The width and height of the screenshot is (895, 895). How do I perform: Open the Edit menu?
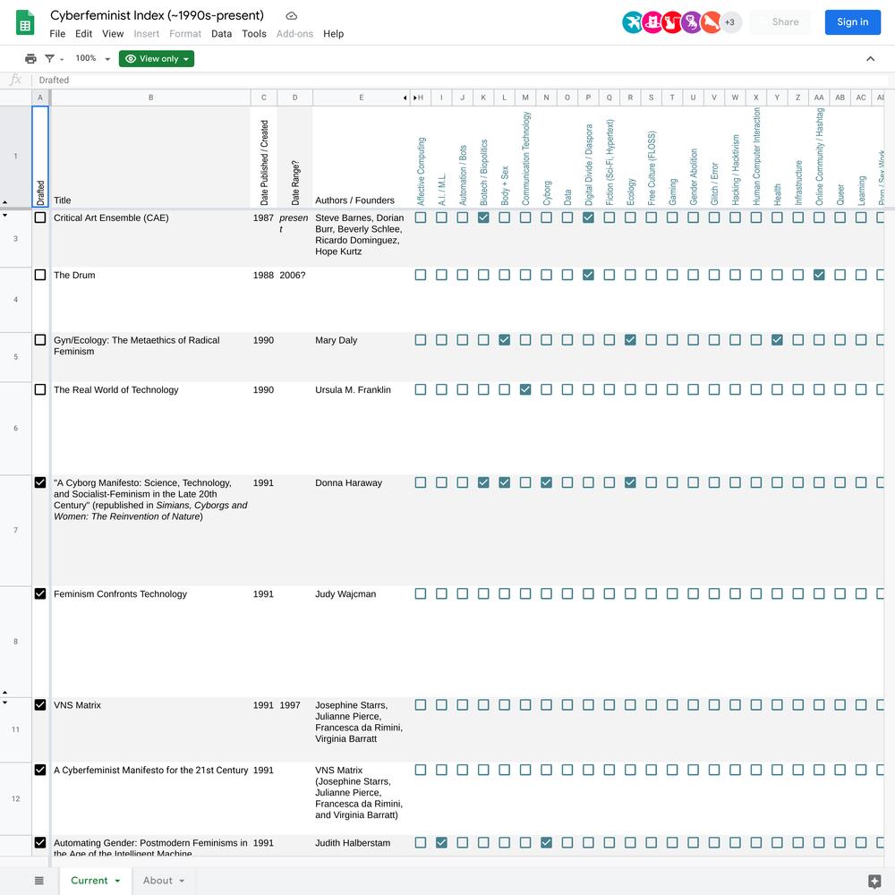(83, 34)
